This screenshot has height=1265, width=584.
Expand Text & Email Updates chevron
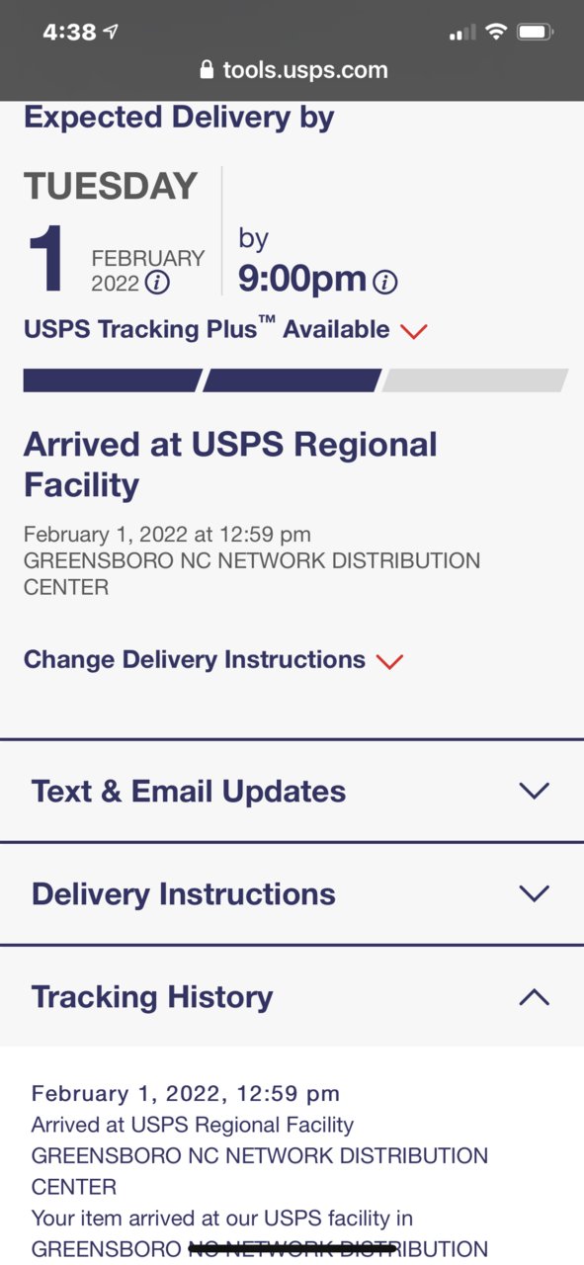point(534,791)
